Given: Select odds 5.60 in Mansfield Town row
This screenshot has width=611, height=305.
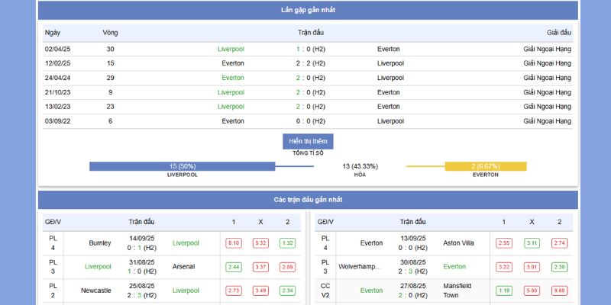Looking at the screenshot, I should tap(532, 291).
